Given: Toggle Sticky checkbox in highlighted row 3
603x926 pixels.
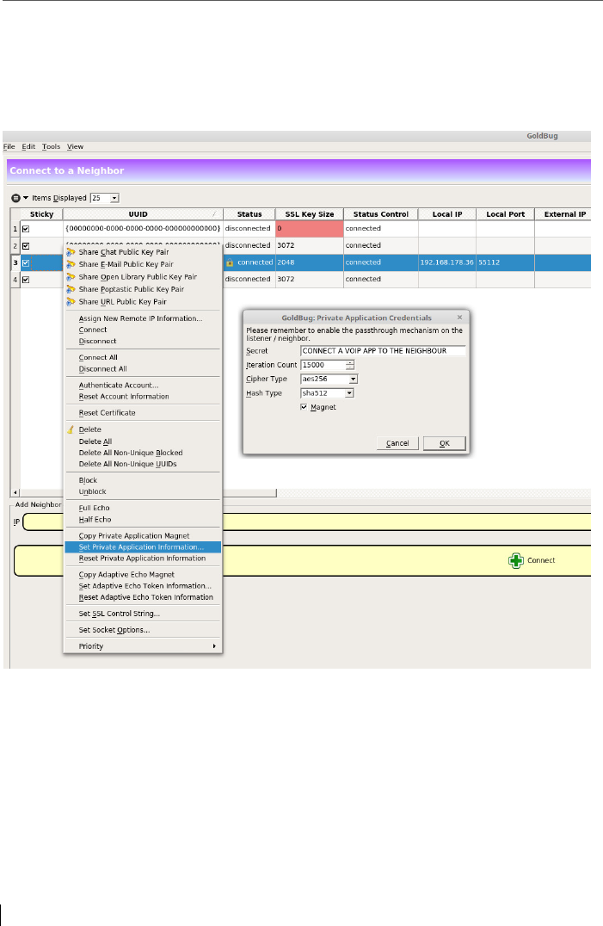Looking at the screenshot, I should [26, 262].
